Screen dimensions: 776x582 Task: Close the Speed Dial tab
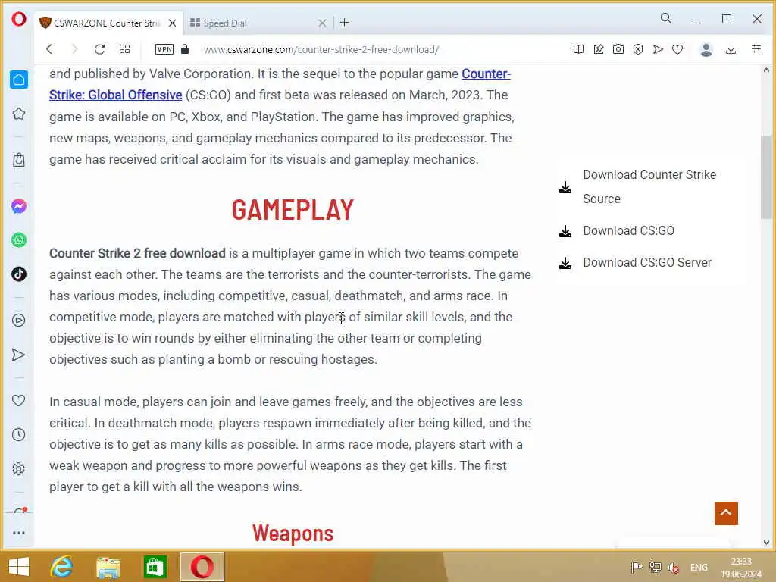(322, 23)
